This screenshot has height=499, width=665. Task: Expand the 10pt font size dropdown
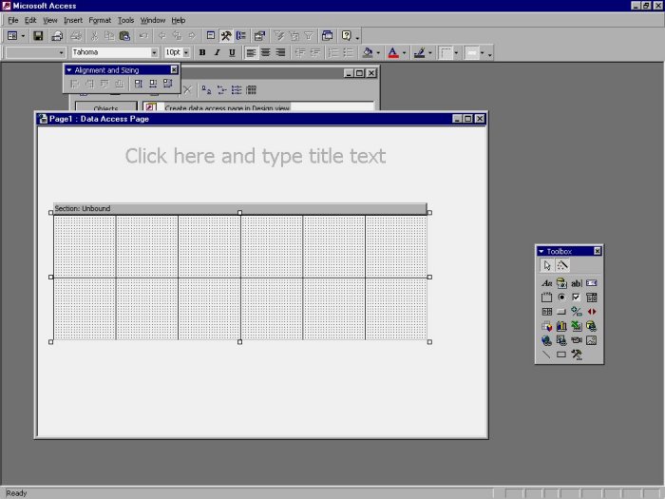tap(186, 53)
